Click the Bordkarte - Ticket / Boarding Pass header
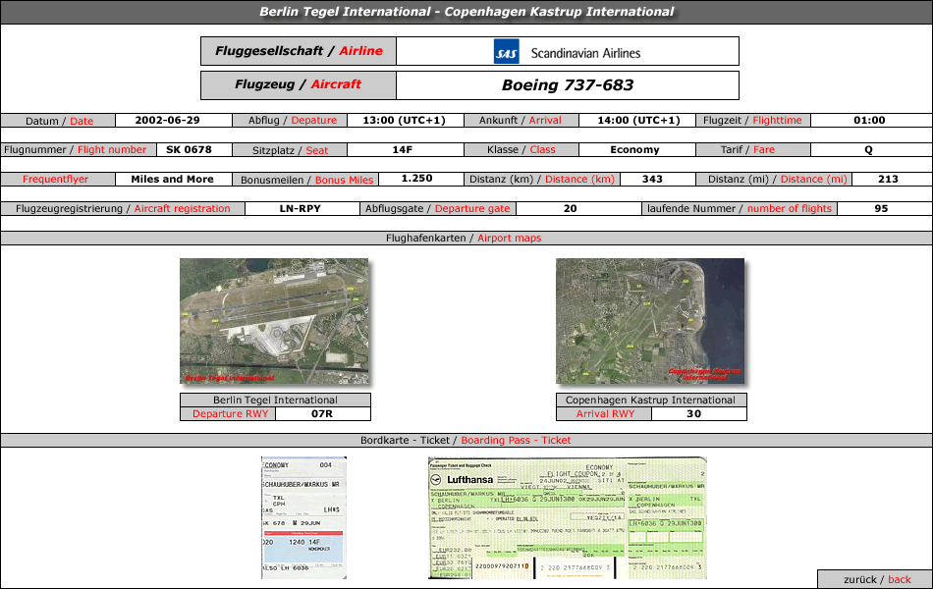The width and height of the screenshot is (933, 589). 466,440
